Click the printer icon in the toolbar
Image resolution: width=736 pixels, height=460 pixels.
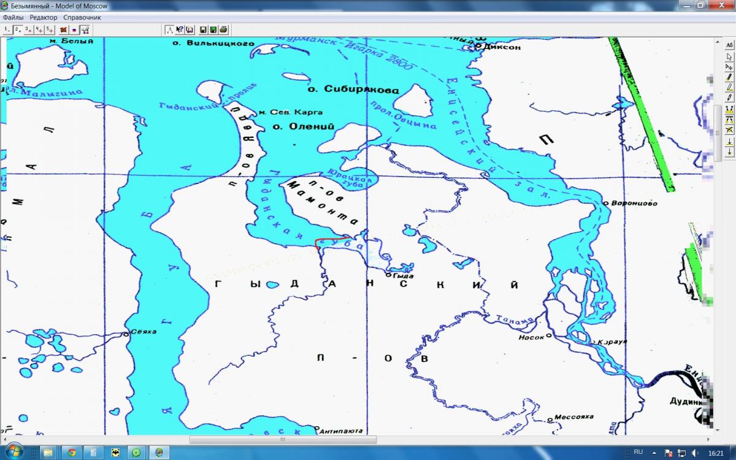tap(224, 29)
